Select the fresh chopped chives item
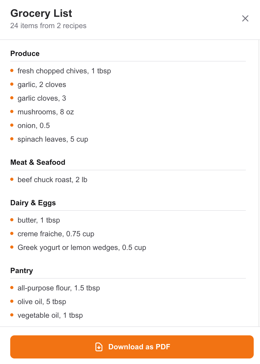Screen dimensions: 260x364 coord(64,71)
